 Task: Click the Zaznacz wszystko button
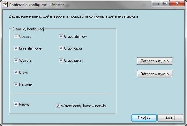coord(154,61)
